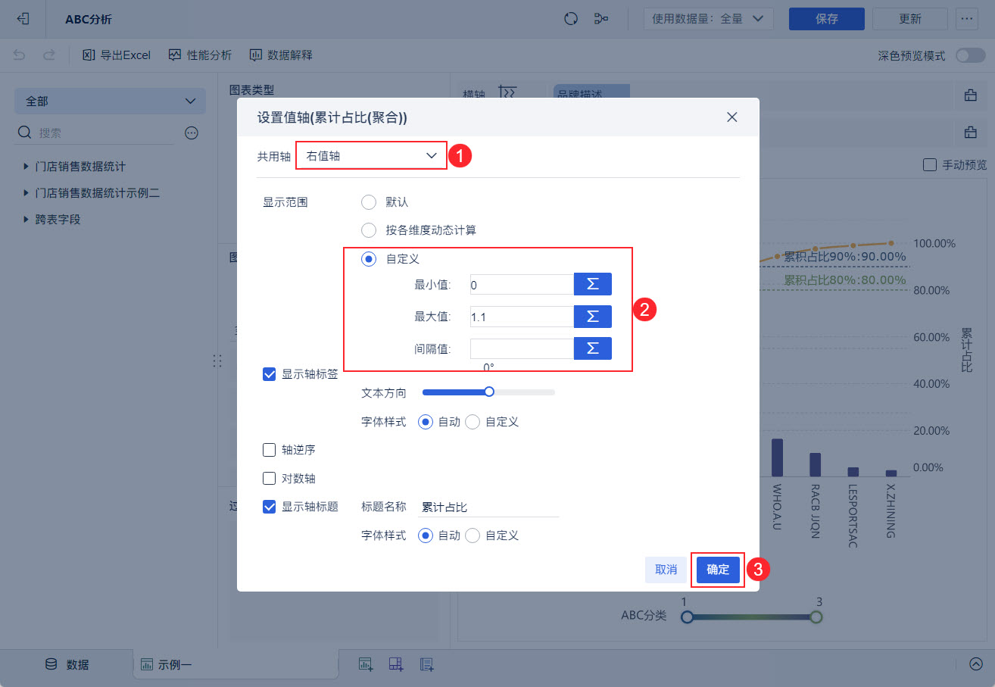The height and width of the screenshot is (687, 995).
Task: Click the 导出Excel toolbar item
Action: pyautogui.click(x=117, y=55)
